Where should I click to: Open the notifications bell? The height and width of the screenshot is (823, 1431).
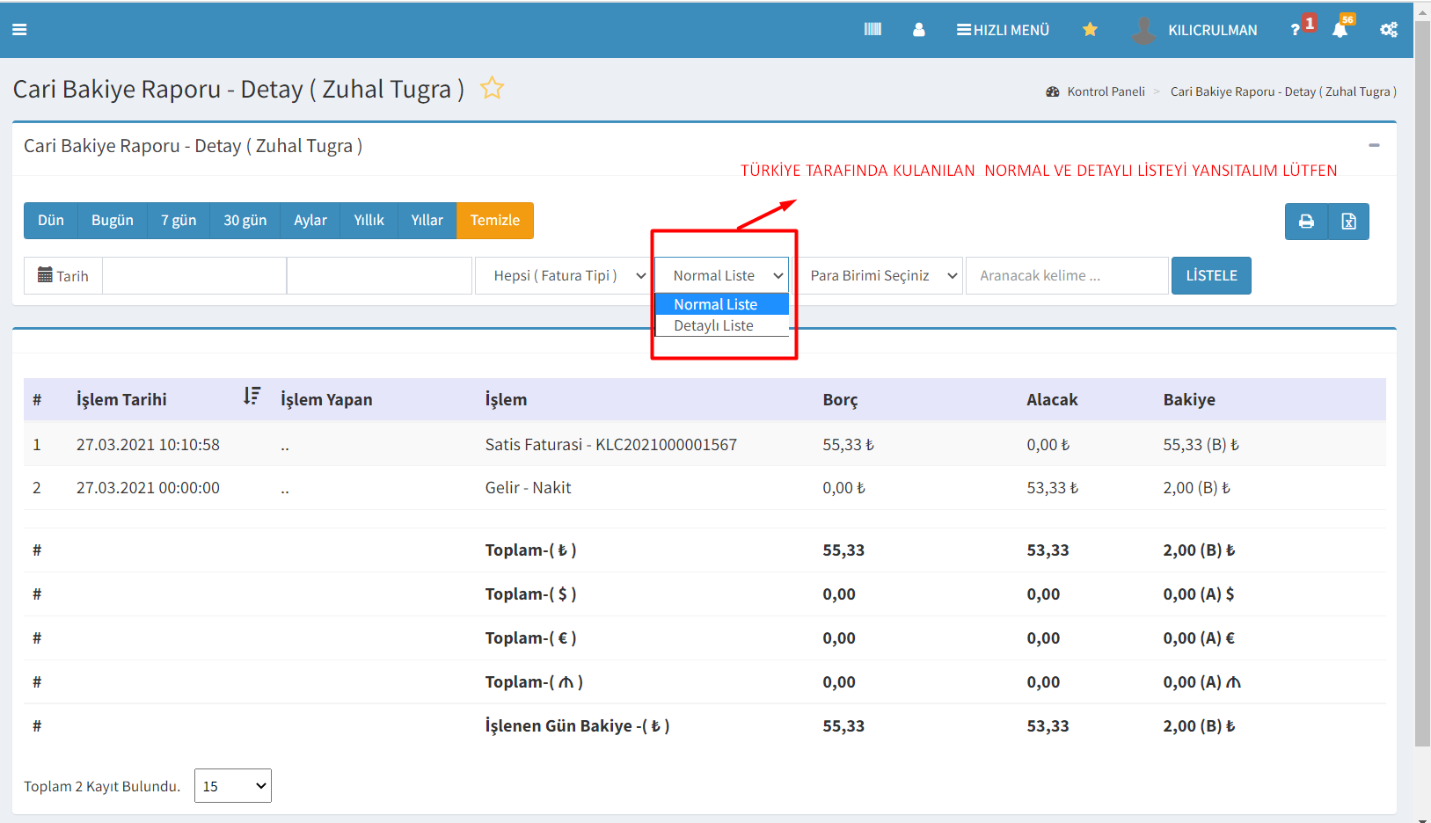point(1340,30)
